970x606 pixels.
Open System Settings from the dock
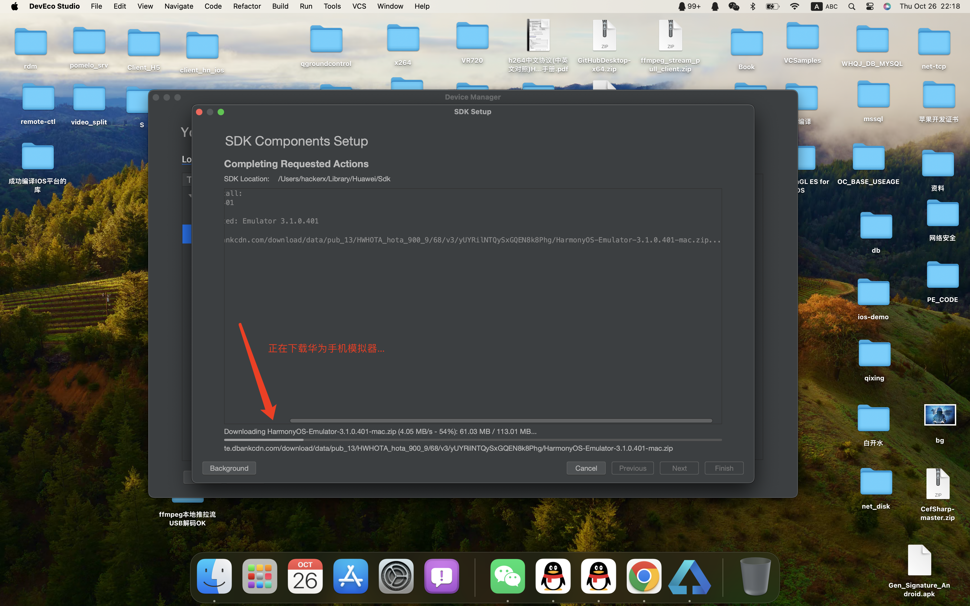(x=396, y=576)
